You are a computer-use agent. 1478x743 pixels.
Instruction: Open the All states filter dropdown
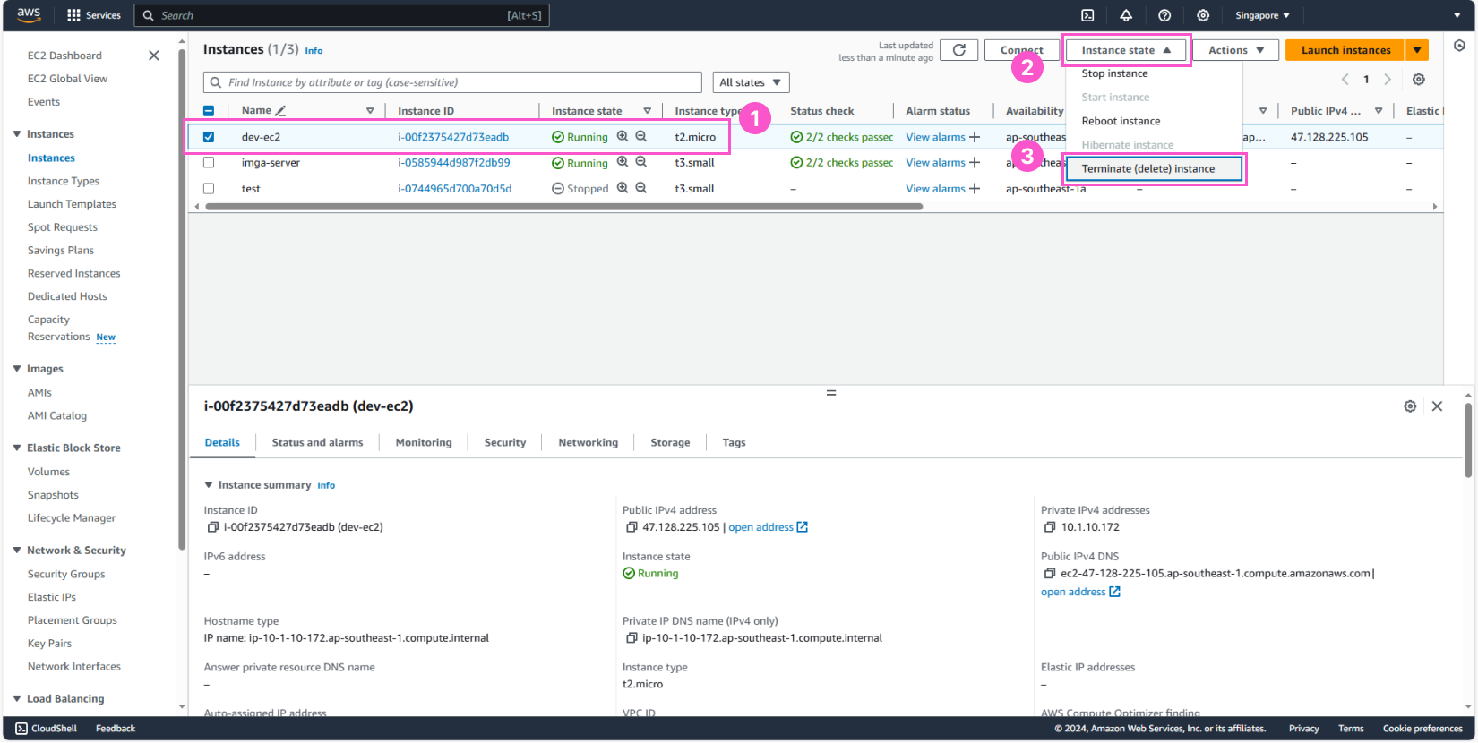click(x=751, y=82)
